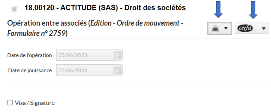Click the Date de jouissance label
The width and height of the screenshot is (271, 112).
pyautogui.click(x=30, y=70)
